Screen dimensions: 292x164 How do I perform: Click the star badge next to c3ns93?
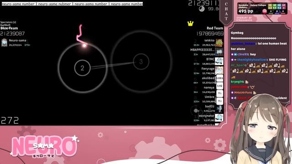point(232,54)
